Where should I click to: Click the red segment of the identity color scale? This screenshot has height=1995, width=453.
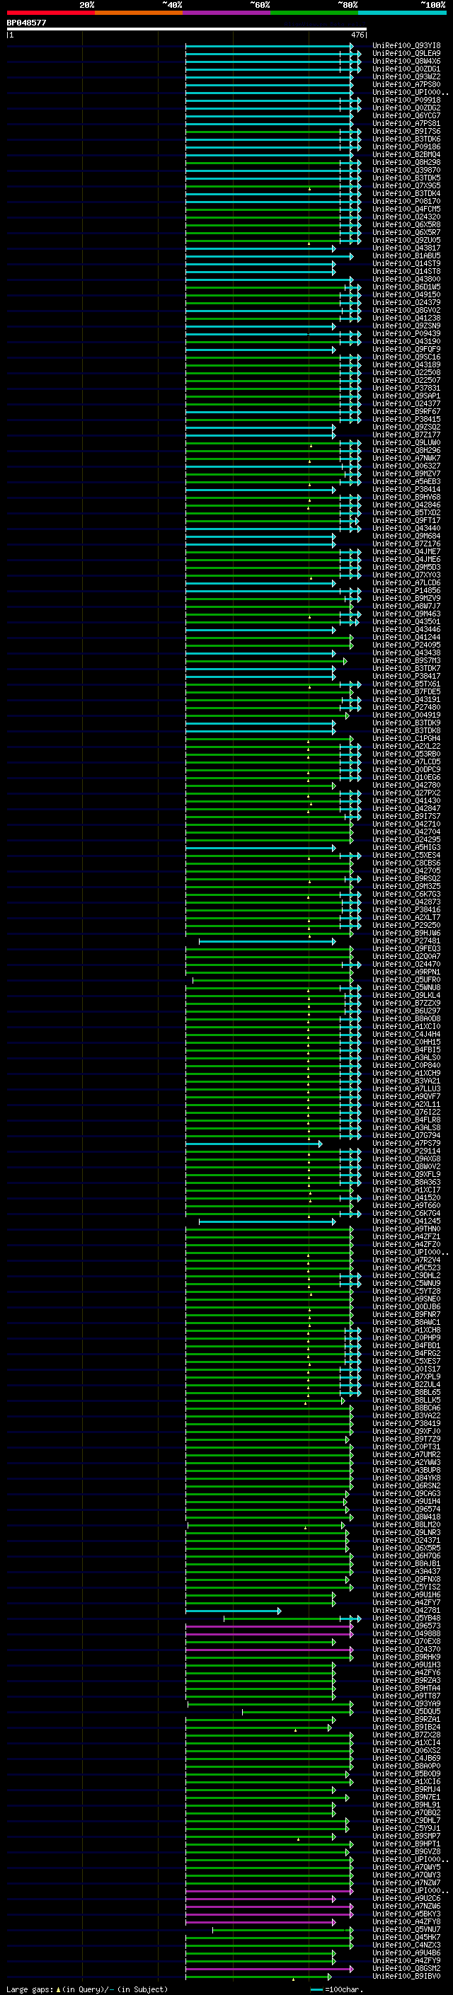click(x=50, y=13)
